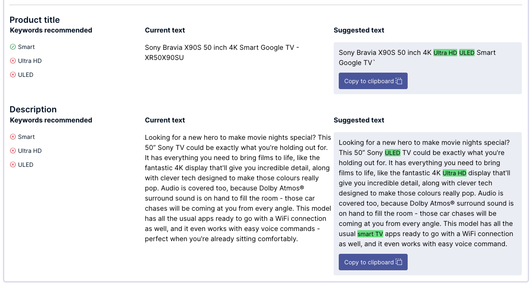
Task: Click red X icon beside Ultra HD under Description
Action: click(x=13, y=151)
